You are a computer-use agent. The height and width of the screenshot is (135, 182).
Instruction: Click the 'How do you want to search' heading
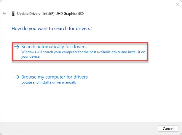[52, 29]
